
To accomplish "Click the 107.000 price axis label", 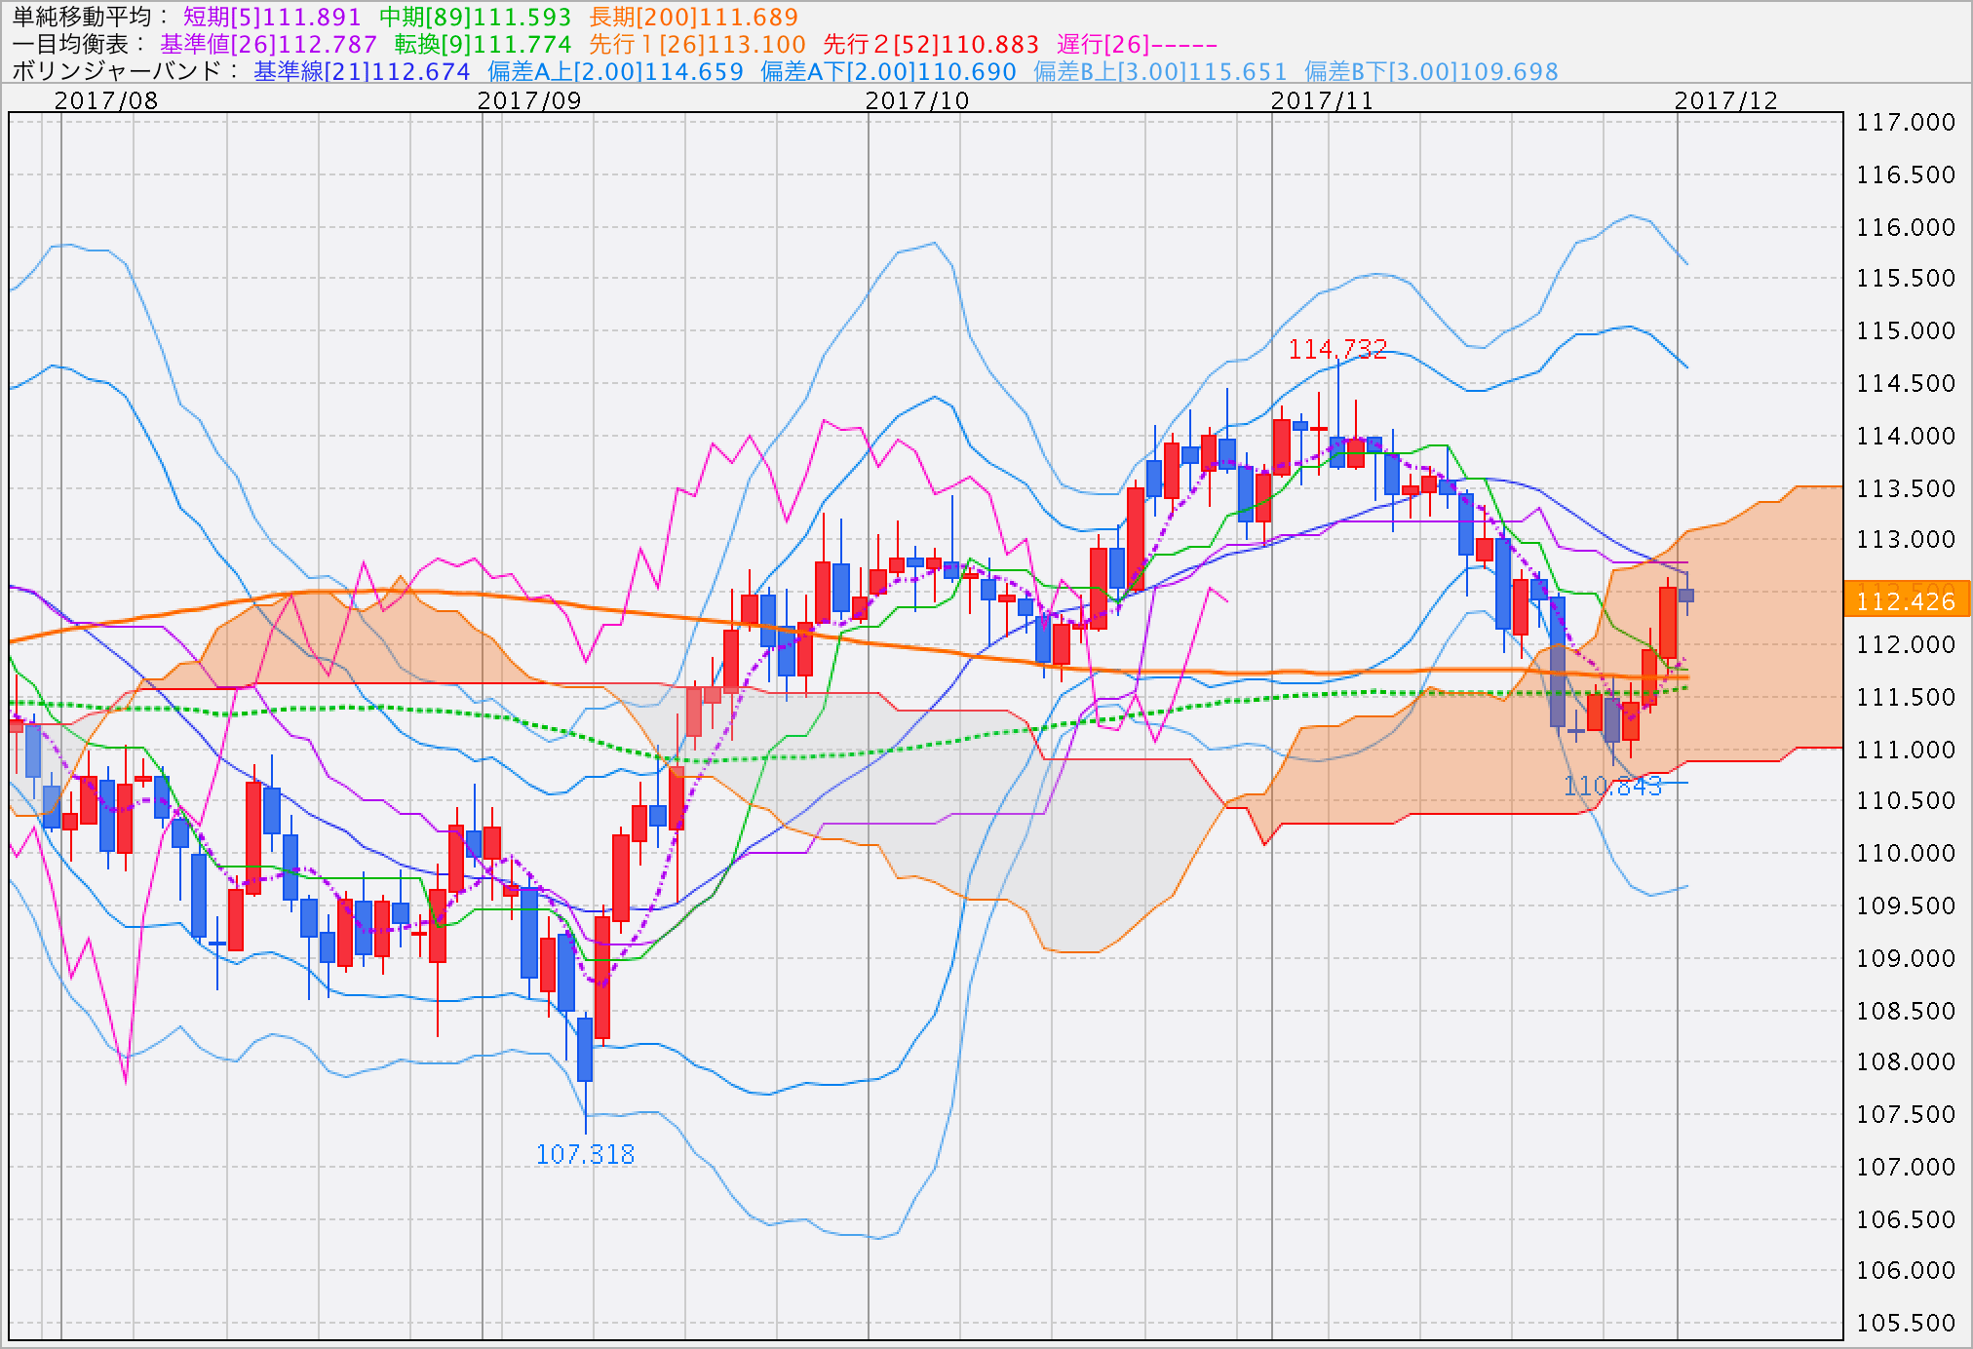I will coord(1906,1167).
